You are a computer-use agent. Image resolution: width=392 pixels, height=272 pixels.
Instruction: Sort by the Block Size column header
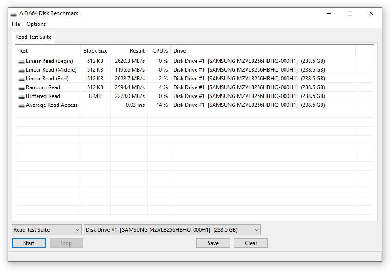tap(95, 51)
